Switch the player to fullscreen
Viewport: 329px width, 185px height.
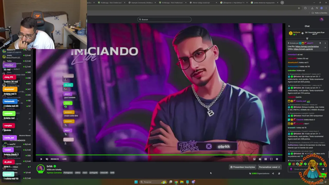click(x=271, y=159)
